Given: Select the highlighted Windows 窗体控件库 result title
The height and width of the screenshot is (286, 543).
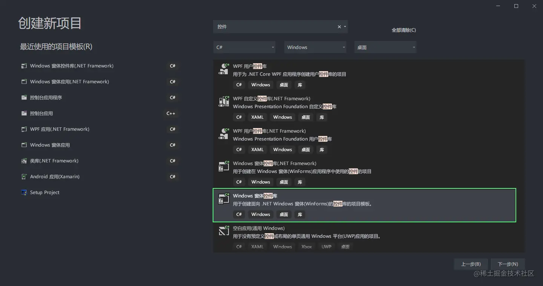Looking at the screenshot, I should (x=255, y=196).
